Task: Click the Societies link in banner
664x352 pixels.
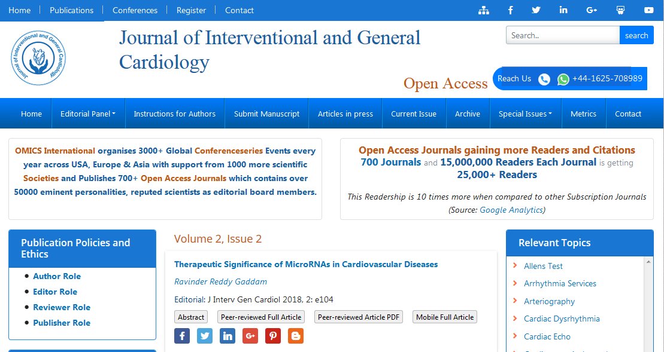Action: click(x=41, y=178)
